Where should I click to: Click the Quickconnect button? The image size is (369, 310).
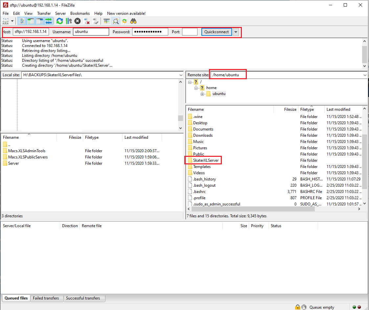coord(217,32)
